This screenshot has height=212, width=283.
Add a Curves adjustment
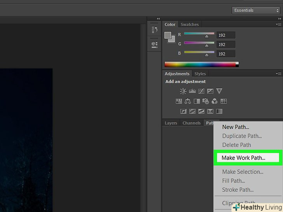pos(201,91)
